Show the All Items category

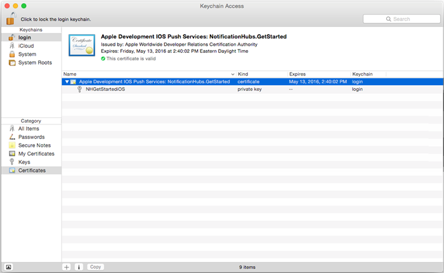tap(31, 129)
